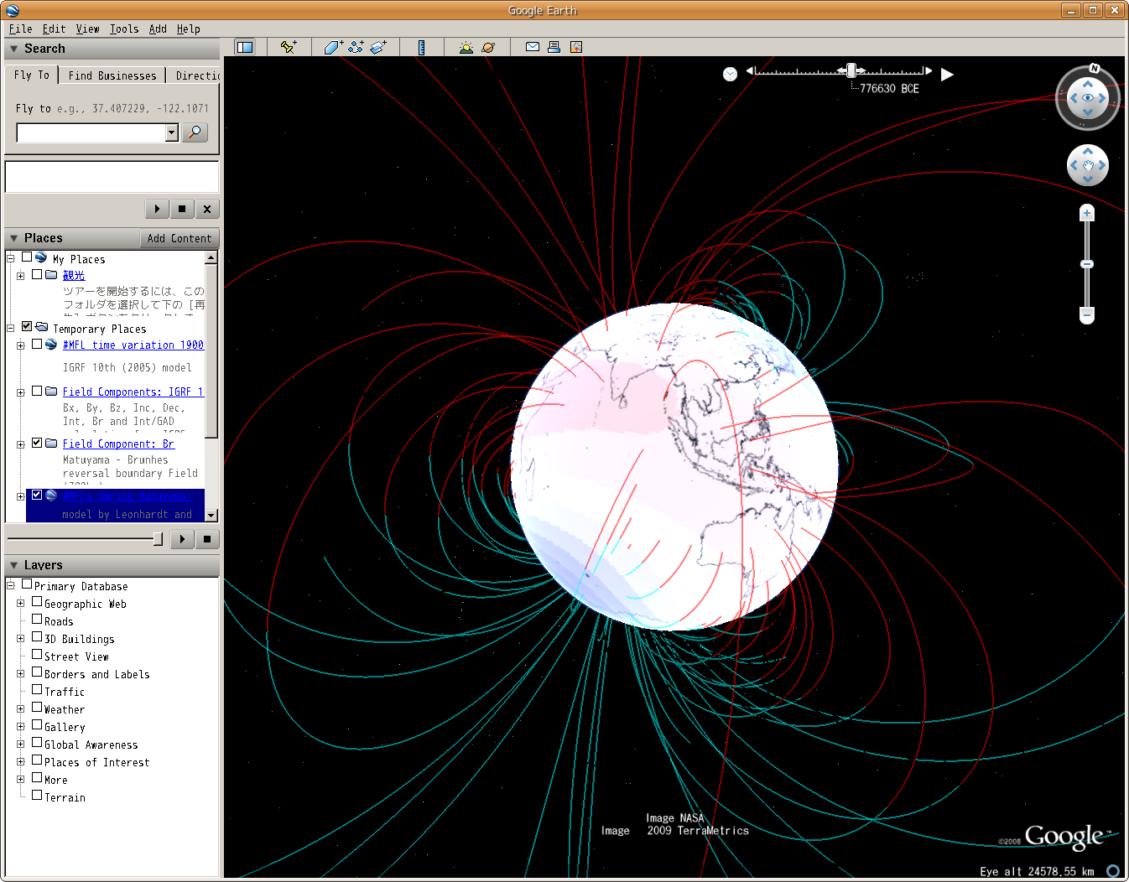The image size is (1129, 882).
Task: Open the Fly to history dropdown
Action: point(172,132)
